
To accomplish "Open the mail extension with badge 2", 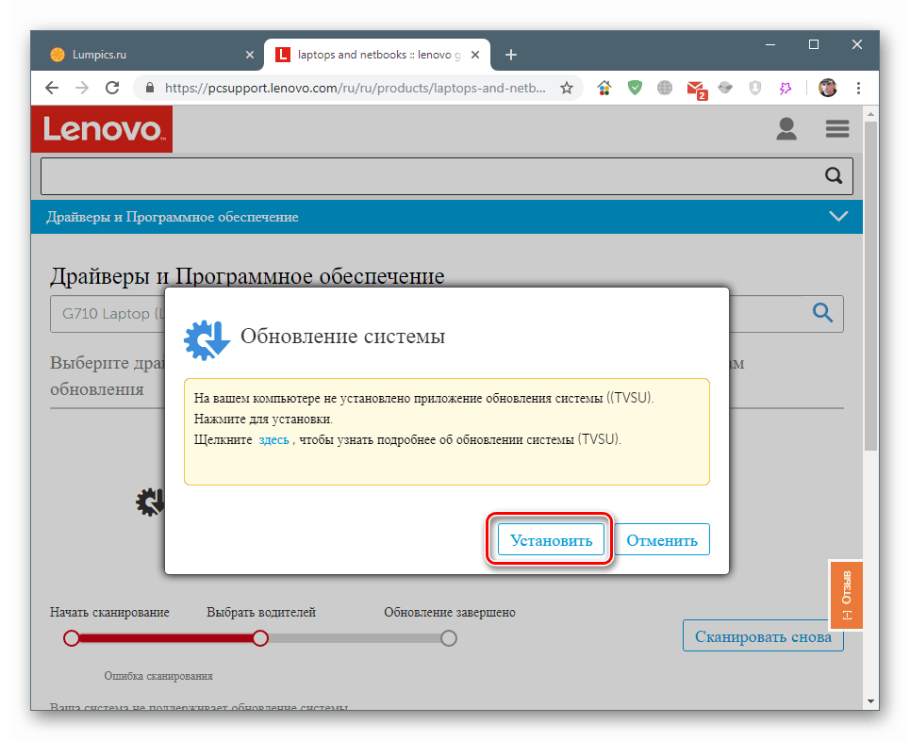I will tap(695, 89).
